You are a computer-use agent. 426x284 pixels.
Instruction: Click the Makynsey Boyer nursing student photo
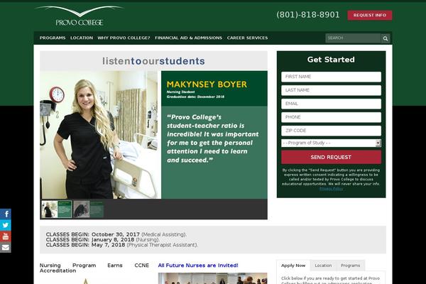[x=99, y=135]
